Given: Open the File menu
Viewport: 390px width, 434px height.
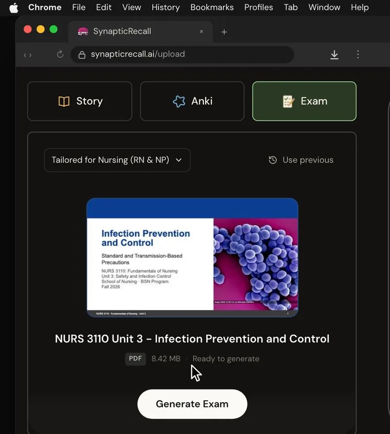Looking at the screenshot, I should [79, 7].
